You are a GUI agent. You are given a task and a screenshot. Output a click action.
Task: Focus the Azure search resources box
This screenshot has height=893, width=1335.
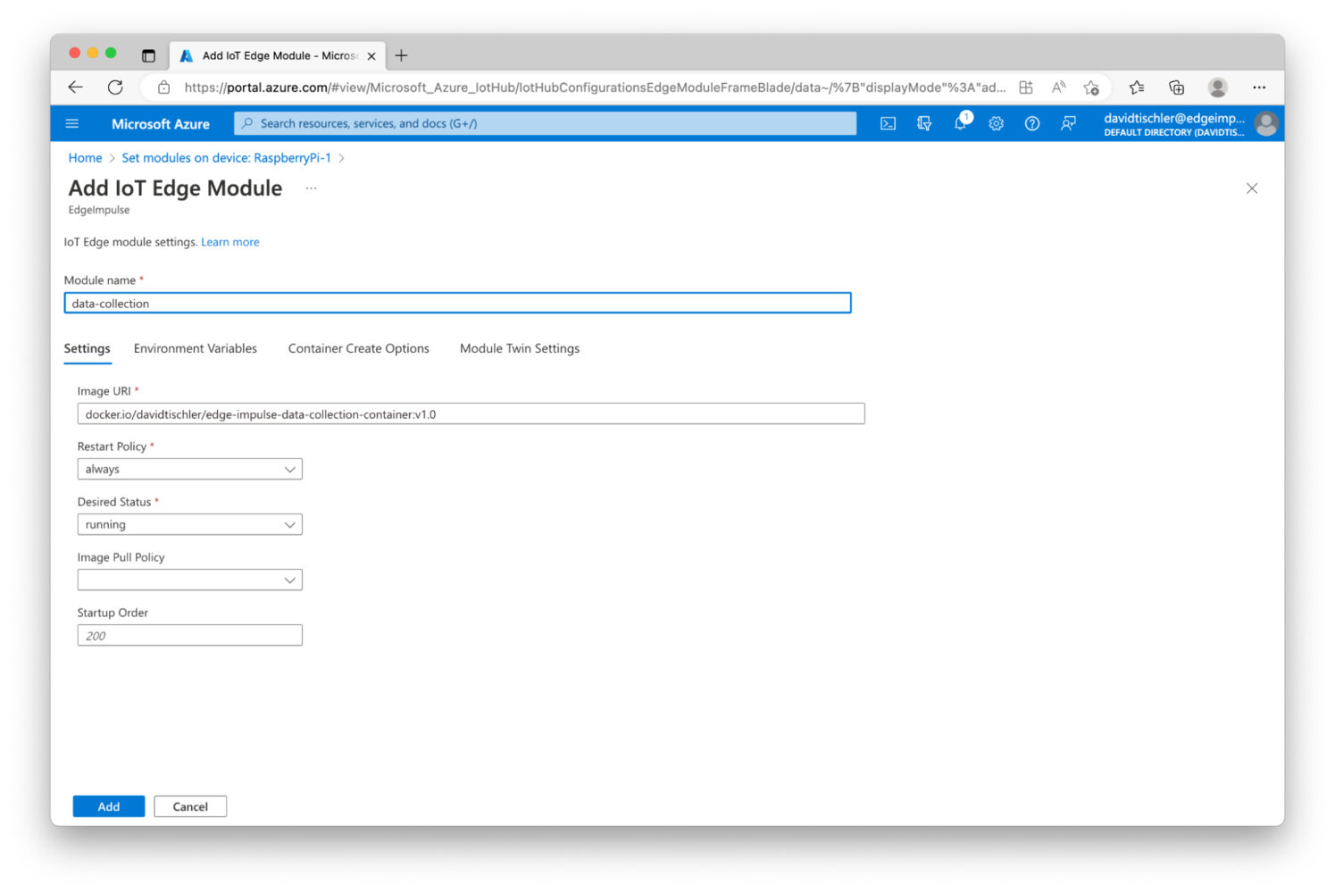(545, 123)
